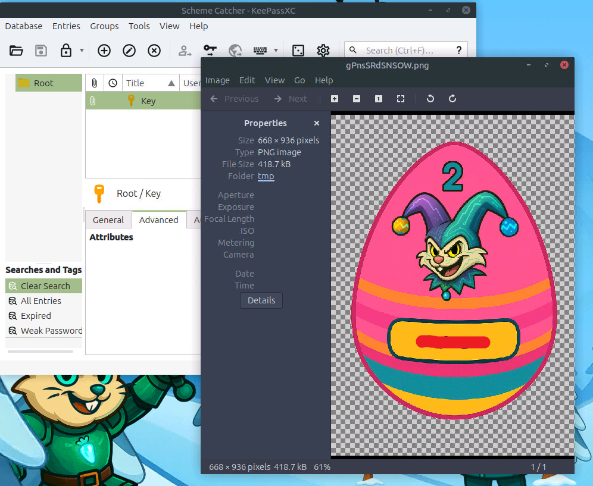The height and width of the screenshot is (486, 593).
Task: Click the Lock Database padlock icon
Action: 66,51
